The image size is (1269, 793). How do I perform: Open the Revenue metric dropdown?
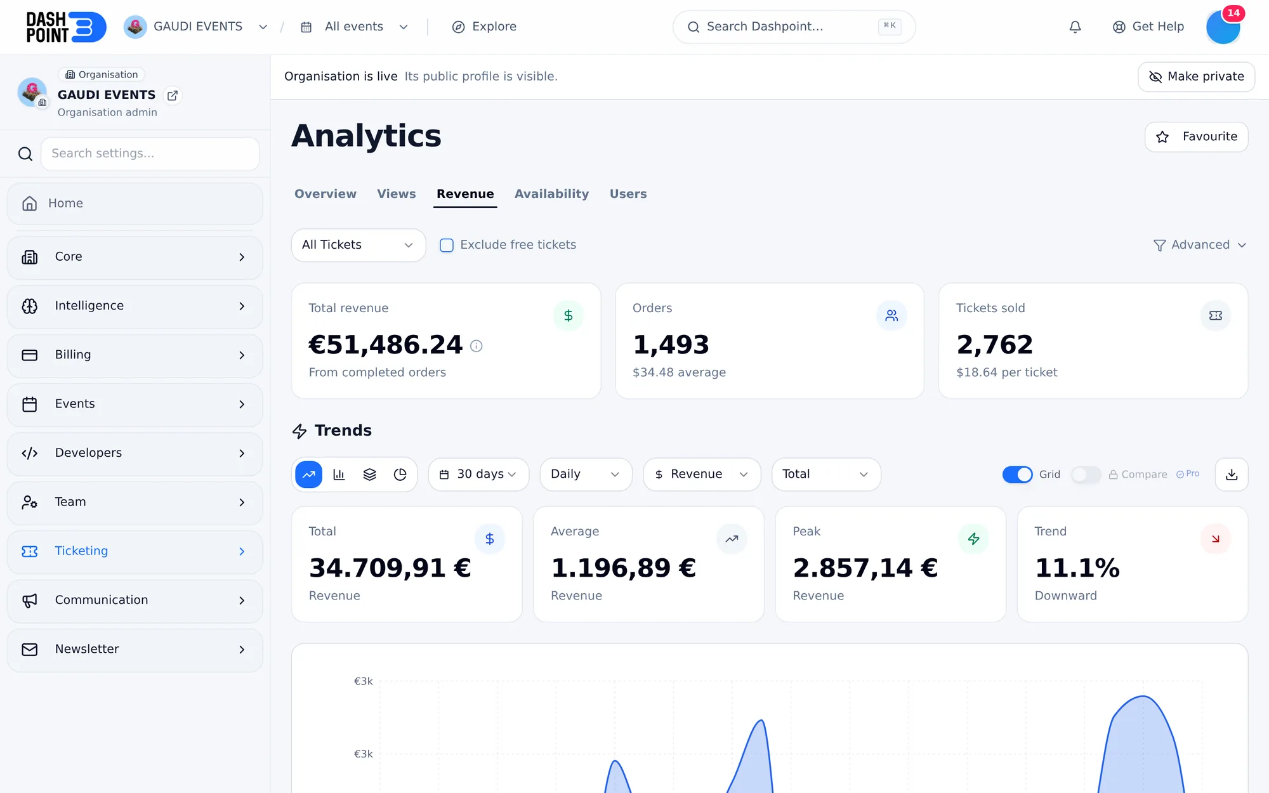coord(702,475)
